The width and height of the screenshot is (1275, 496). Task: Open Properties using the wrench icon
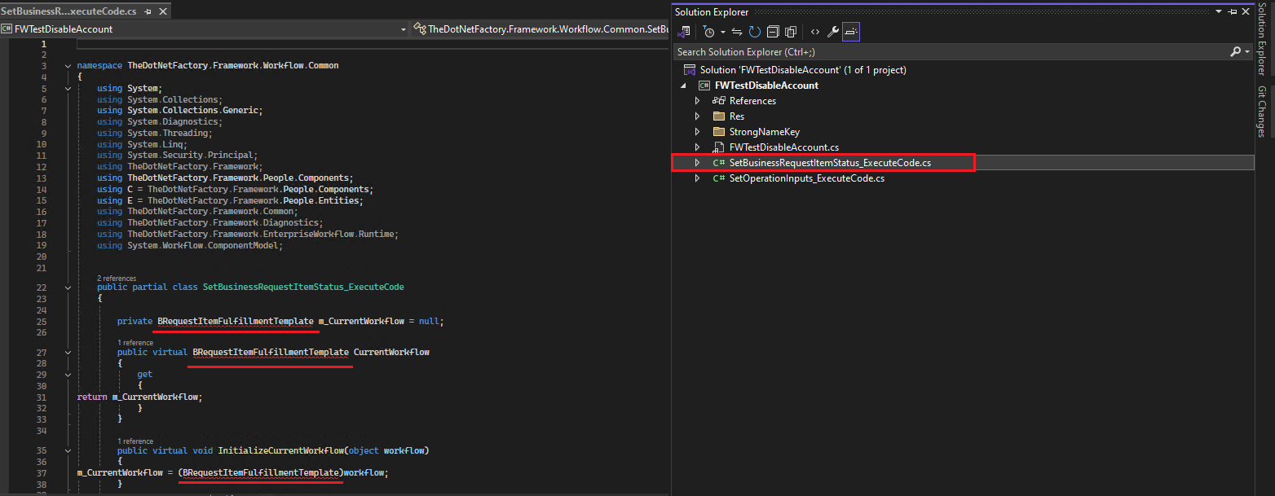point(832,32)
